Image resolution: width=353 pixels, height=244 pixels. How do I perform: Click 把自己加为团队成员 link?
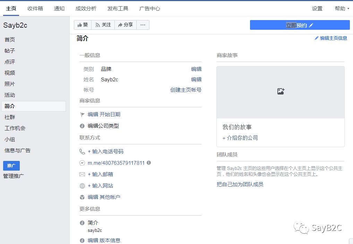point(240,184)
